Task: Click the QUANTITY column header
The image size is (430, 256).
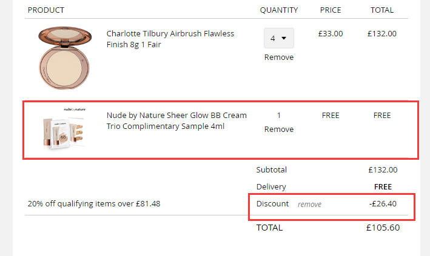Action: 279,10
